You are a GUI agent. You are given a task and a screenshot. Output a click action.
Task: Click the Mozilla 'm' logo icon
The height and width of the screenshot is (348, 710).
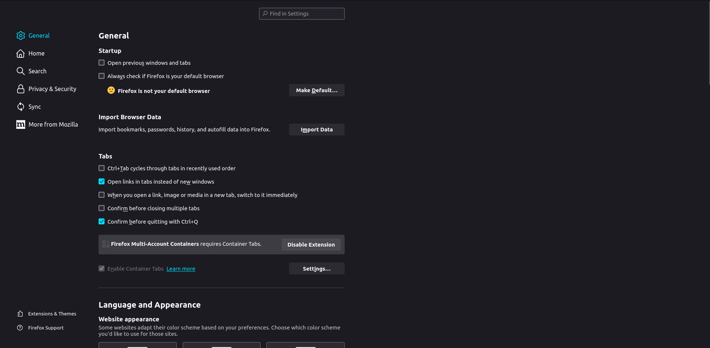(x=21, y=124)
